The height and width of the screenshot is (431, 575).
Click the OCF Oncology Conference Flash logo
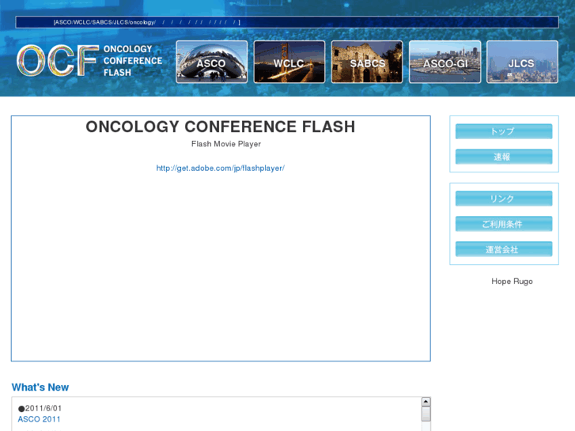(90, 61)
